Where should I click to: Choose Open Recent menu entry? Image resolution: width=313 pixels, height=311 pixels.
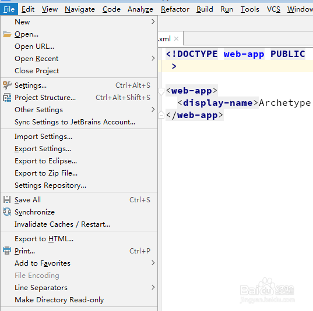coord(79,59)
